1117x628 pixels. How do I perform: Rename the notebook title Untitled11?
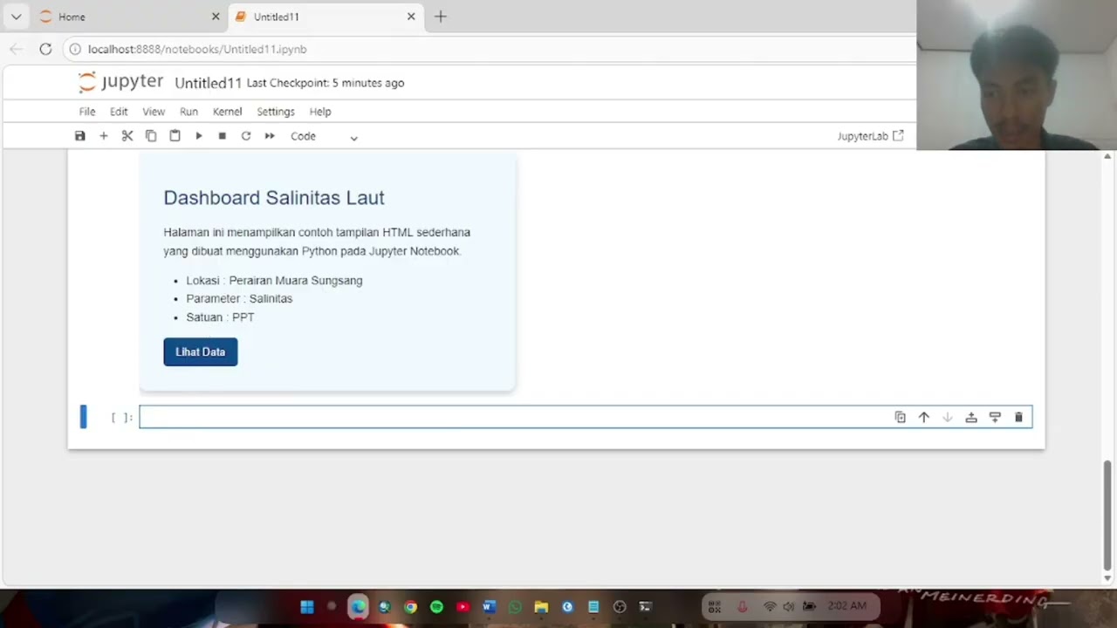208,83
